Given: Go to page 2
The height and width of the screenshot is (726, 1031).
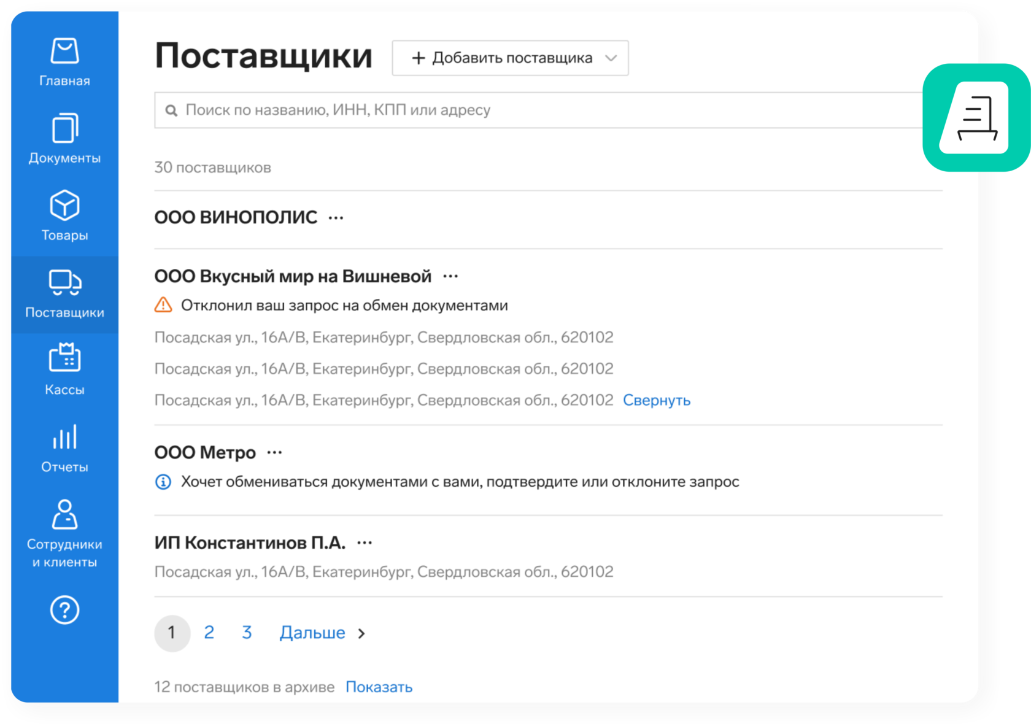Looking at the screenshot, I should pos(209,633).
